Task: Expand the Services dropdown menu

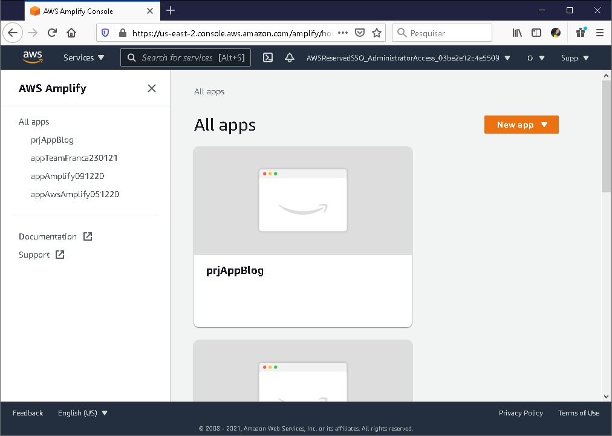Action: (x=83, y=58)
